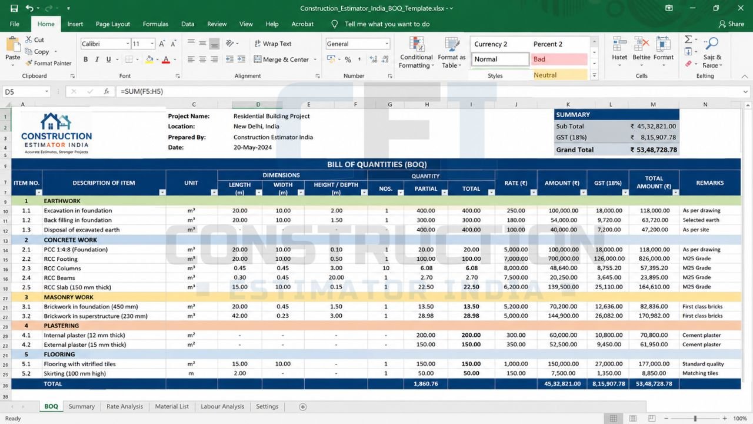Add a new sheet with plus button
The width and height of the screenshot is (753, 424).
303,407
